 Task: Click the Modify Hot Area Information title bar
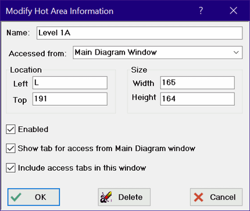click(x=97, y=11)
